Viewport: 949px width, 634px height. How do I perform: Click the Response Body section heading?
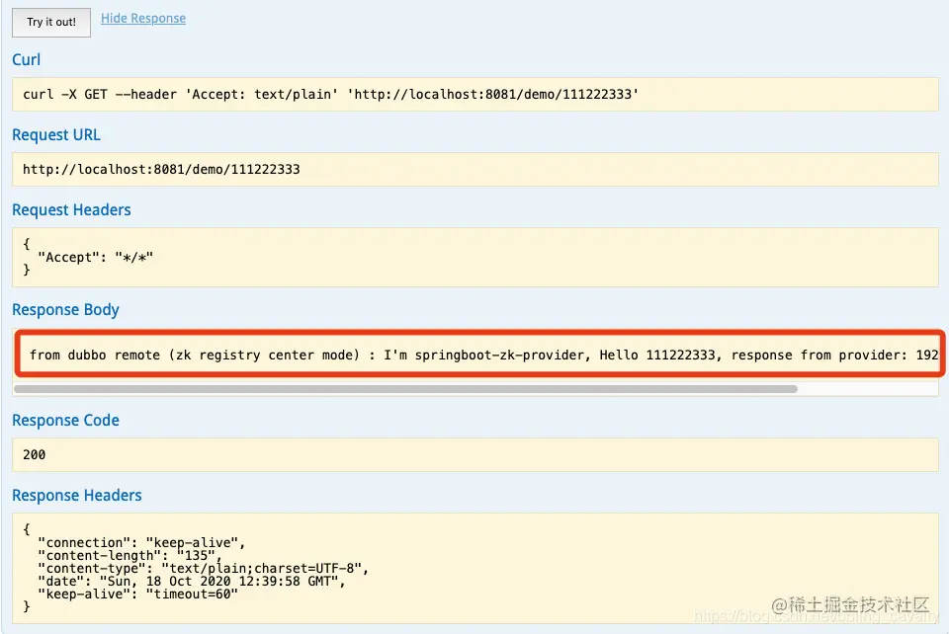65,309
